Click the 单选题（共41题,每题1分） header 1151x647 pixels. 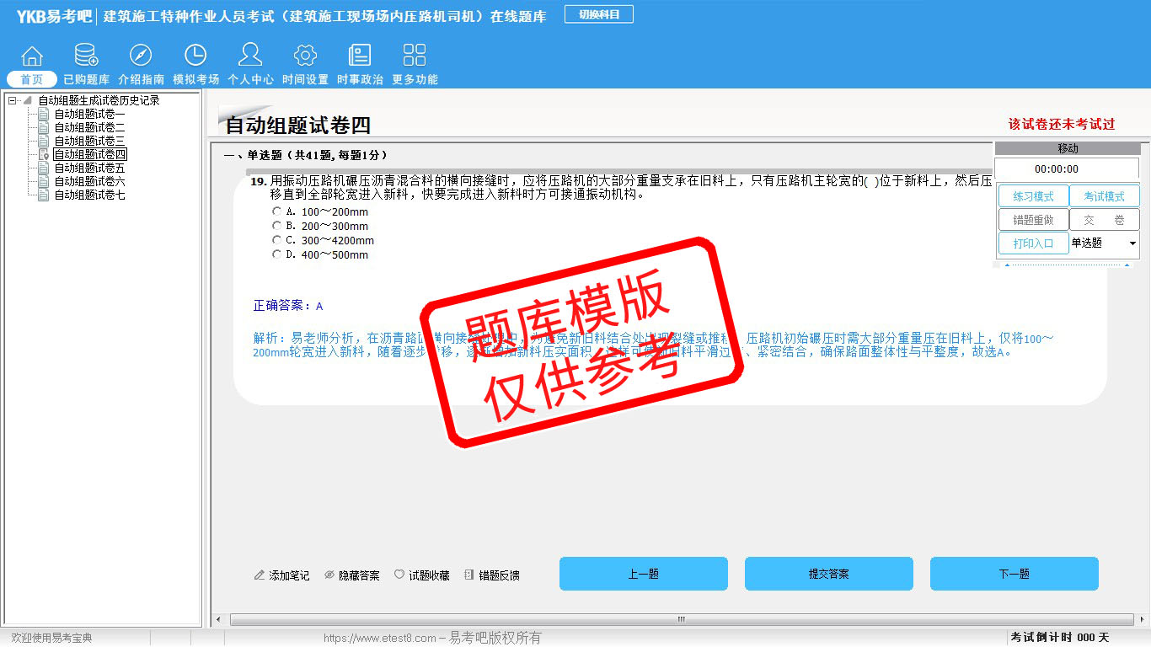(x=306, y=155)
